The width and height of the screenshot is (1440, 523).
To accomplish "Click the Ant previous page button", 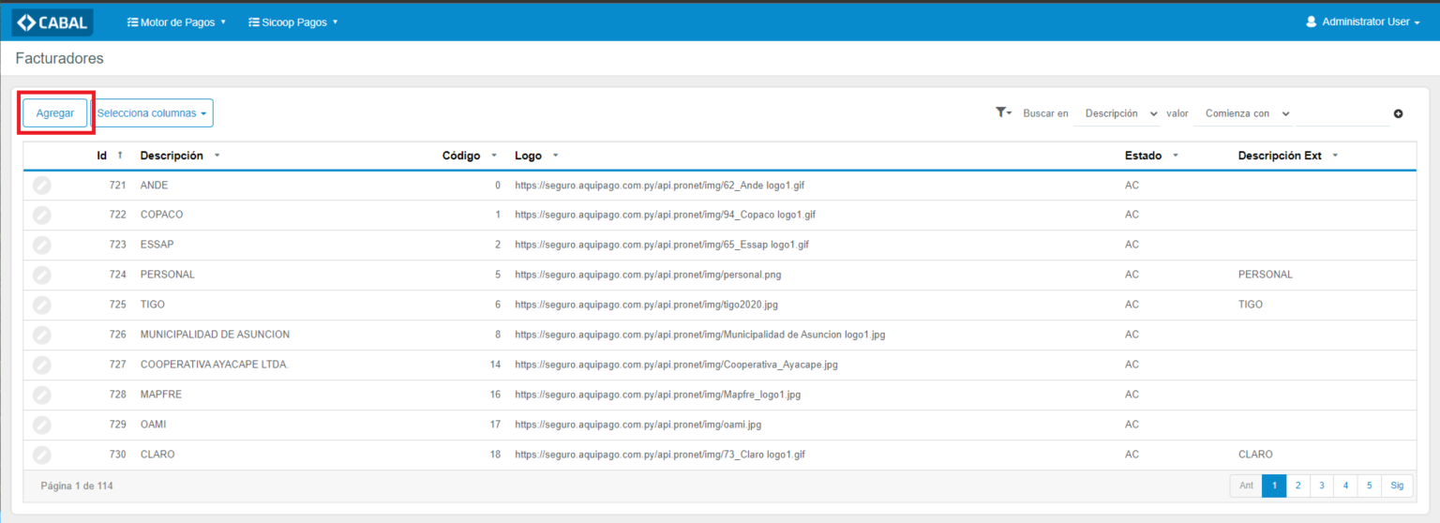I will click(x=1246, y=486).
